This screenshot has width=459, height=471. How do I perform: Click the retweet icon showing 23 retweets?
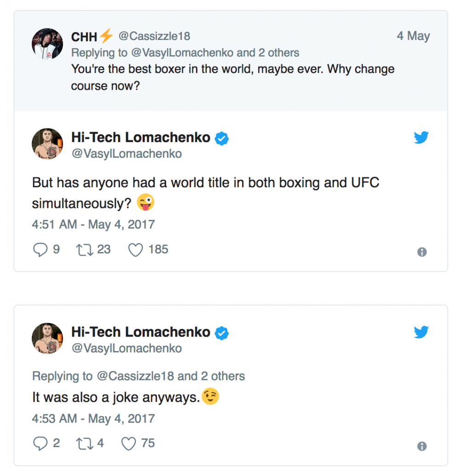pyautogui.click(x=86, y=249)
